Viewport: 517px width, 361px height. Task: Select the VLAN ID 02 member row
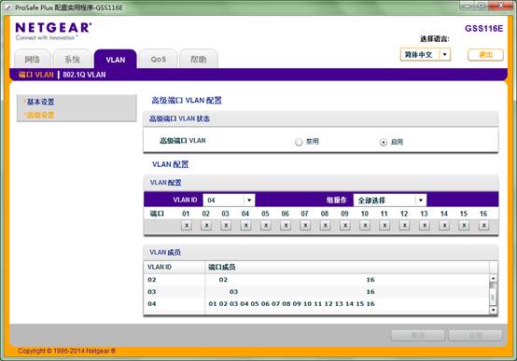(x=316, y=280)
